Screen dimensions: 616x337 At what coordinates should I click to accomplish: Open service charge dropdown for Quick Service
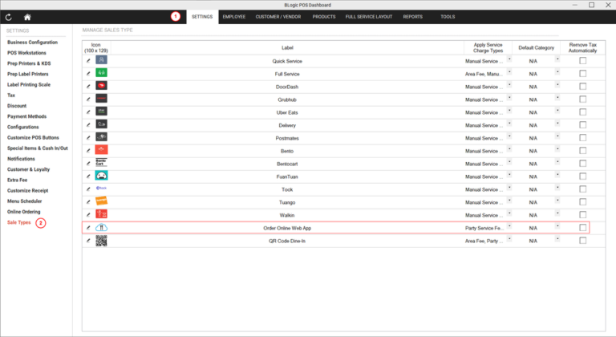point(509,59)
